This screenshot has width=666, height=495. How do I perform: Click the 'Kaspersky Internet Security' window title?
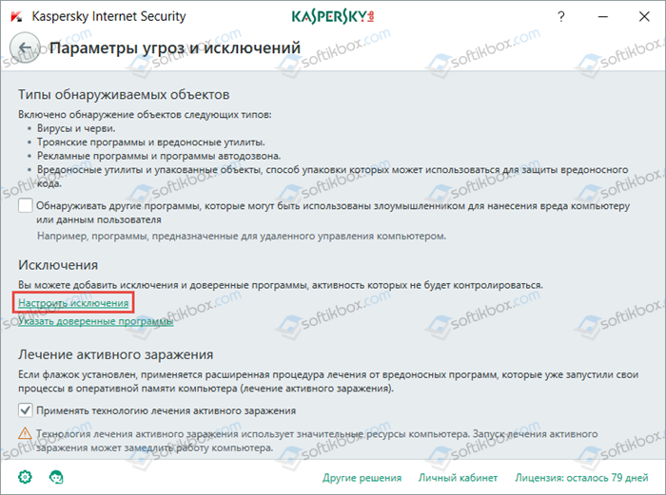tap(108, 16)
